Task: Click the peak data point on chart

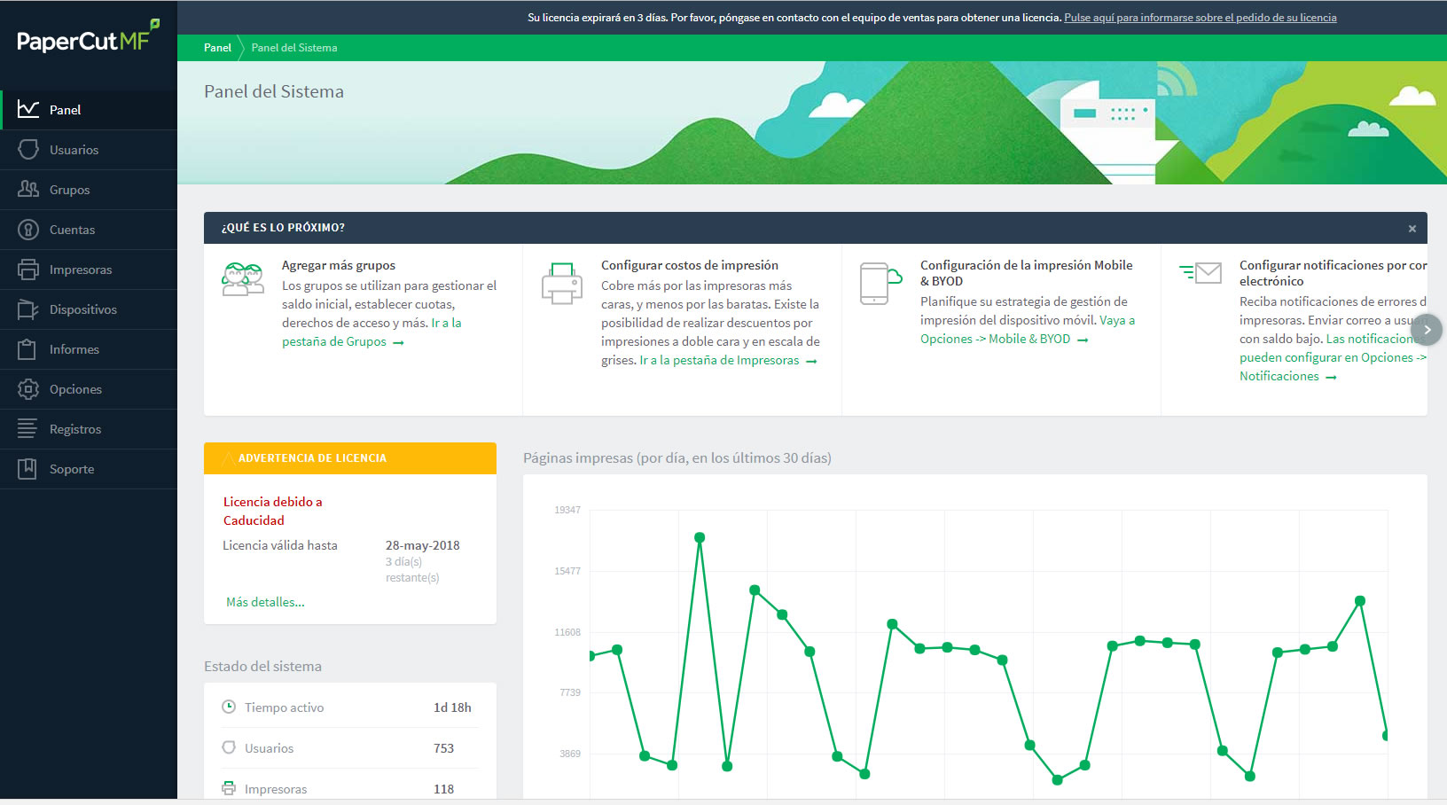Action: pos(700,537)
